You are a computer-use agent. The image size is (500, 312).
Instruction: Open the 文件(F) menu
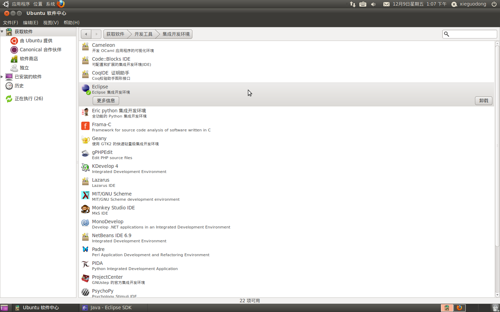[x=10, y=23]
